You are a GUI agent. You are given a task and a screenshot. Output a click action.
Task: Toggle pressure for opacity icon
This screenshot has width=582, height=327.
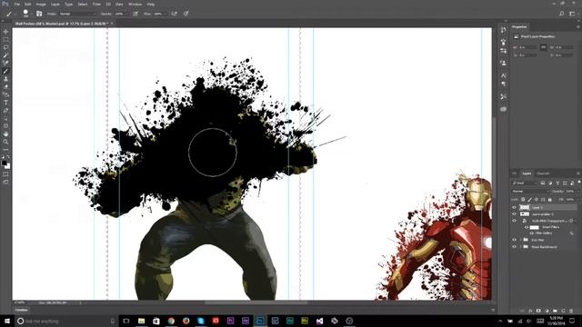click(x=135, y=14)
